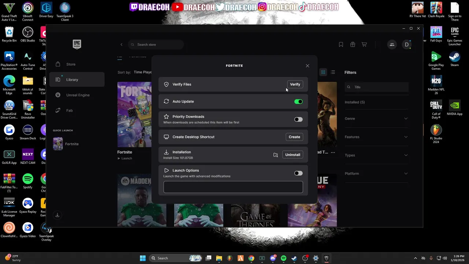This screenshot has height=264, width=469.
Task: Turn off the Auto Update toggle
Action: (298, 102)
